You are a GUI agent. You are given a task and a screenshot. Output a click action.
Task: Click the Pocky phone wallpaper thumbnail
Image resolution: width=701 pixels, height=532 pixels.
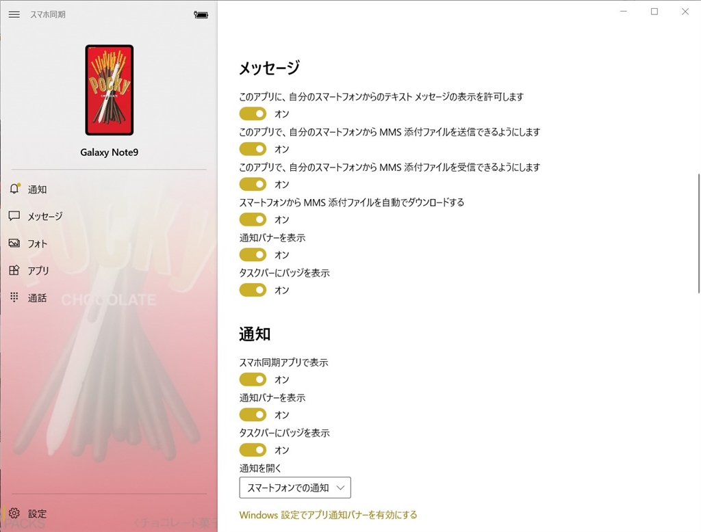(109, 90)
